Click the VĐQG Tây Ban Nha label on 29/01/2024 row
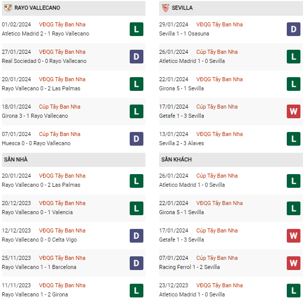 (x=219, y=24)
